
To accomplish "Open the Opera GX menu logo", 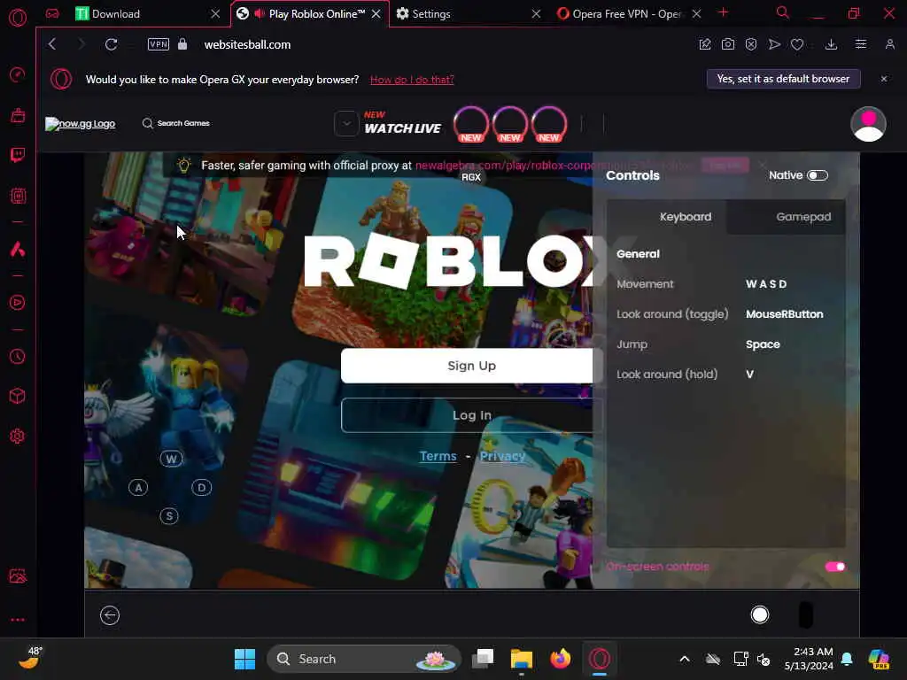I will 18,18.
